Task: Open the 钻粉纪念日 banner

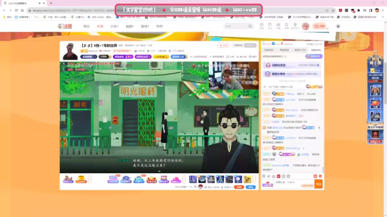Action: [292, 65]
